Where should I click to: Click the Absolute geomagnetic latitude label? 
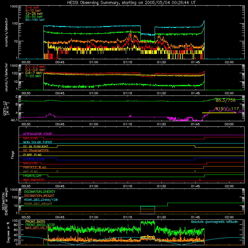214,222
